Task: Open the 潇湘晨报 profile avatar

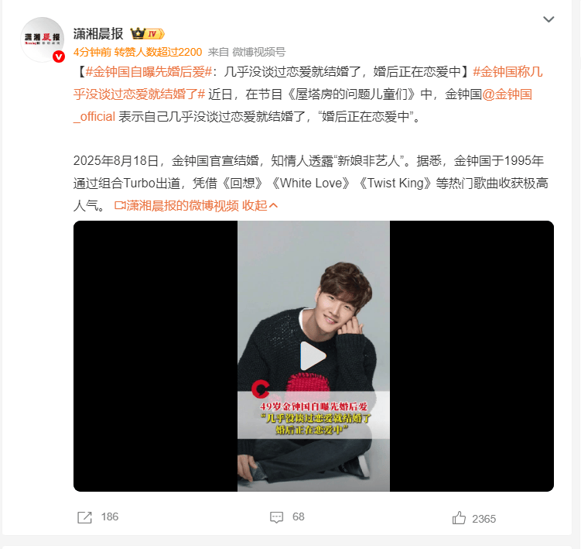Action: [43, 39]
